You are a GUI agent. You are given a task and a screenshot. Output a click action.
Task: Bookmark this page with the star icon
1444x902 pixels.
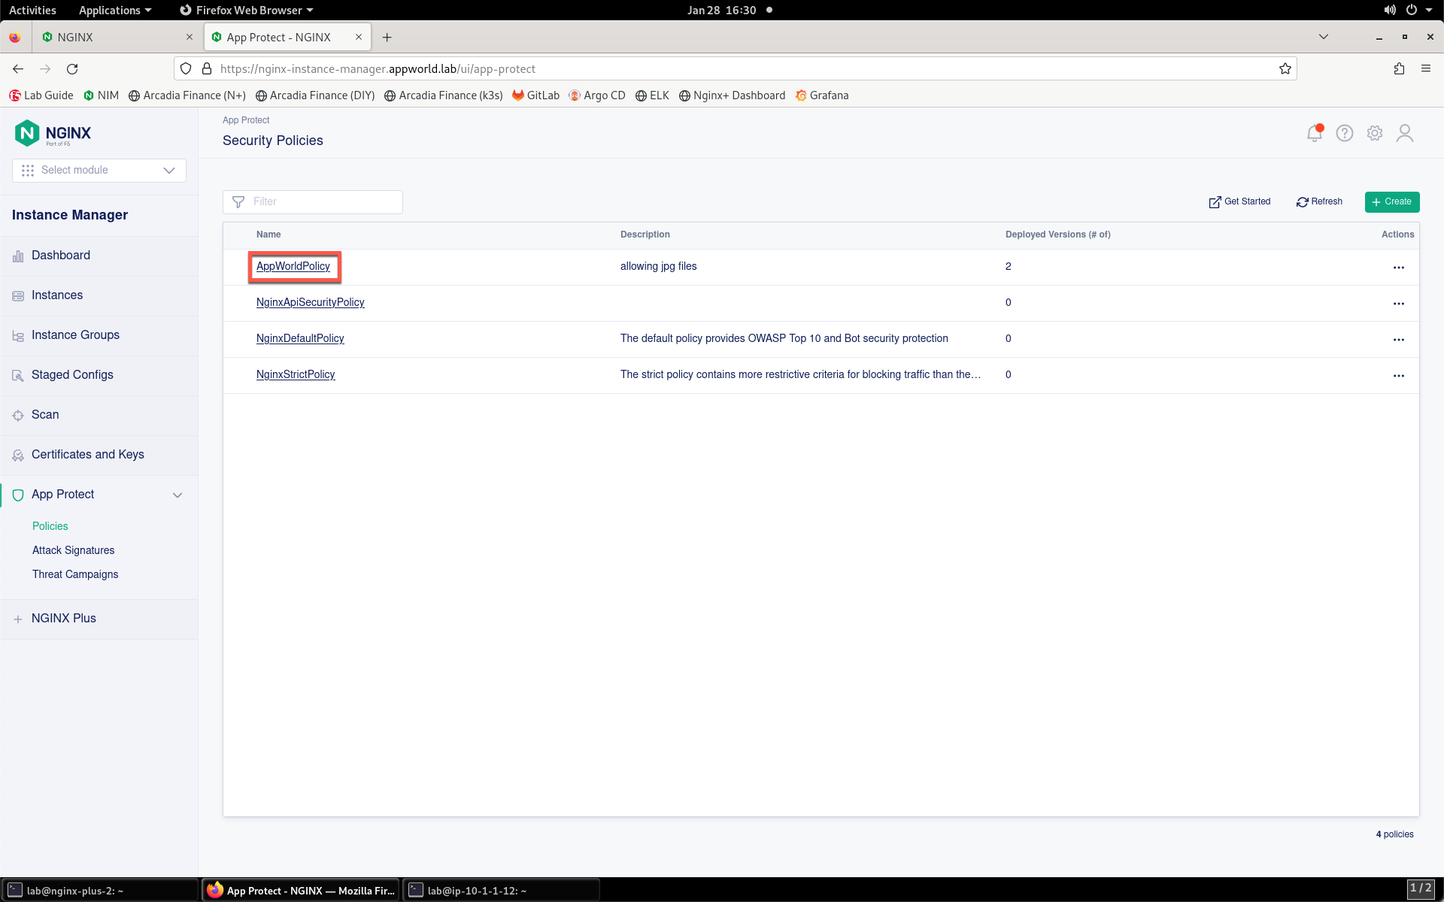click(x=1285, y=68)
